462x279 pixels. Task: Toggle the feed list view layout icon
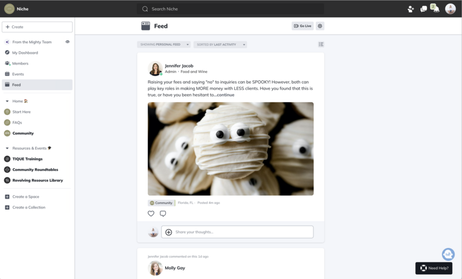[x=321, y=44]
